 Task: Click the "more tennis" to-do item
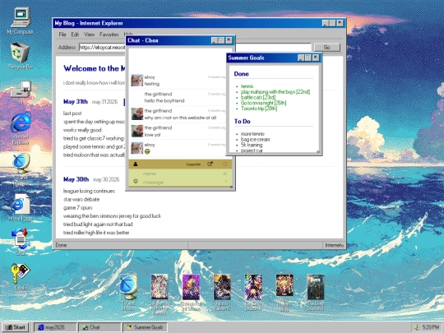[x=252, y=134]
